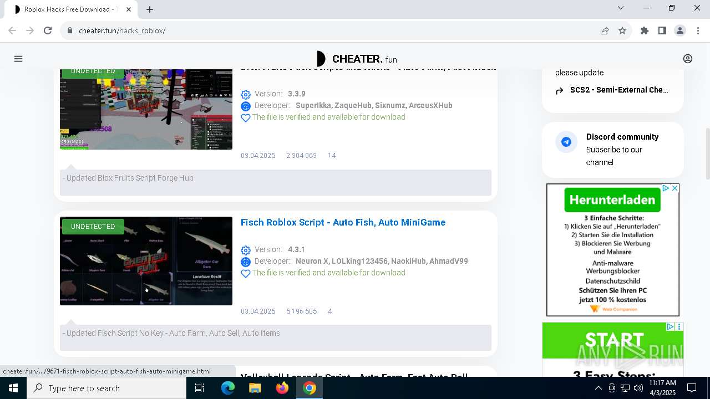Click the download count 5 196 505
Image resolution: width=710 pixels, height=399 pixels.
(301, 311)
